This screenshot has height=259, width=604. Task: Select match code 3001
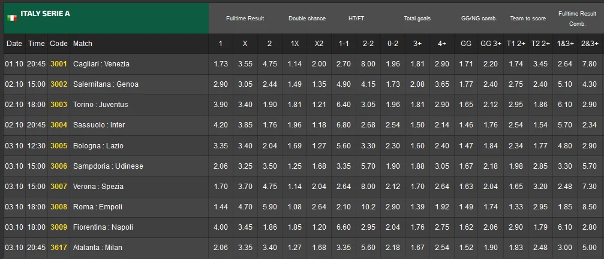click(x=59, y=63)
